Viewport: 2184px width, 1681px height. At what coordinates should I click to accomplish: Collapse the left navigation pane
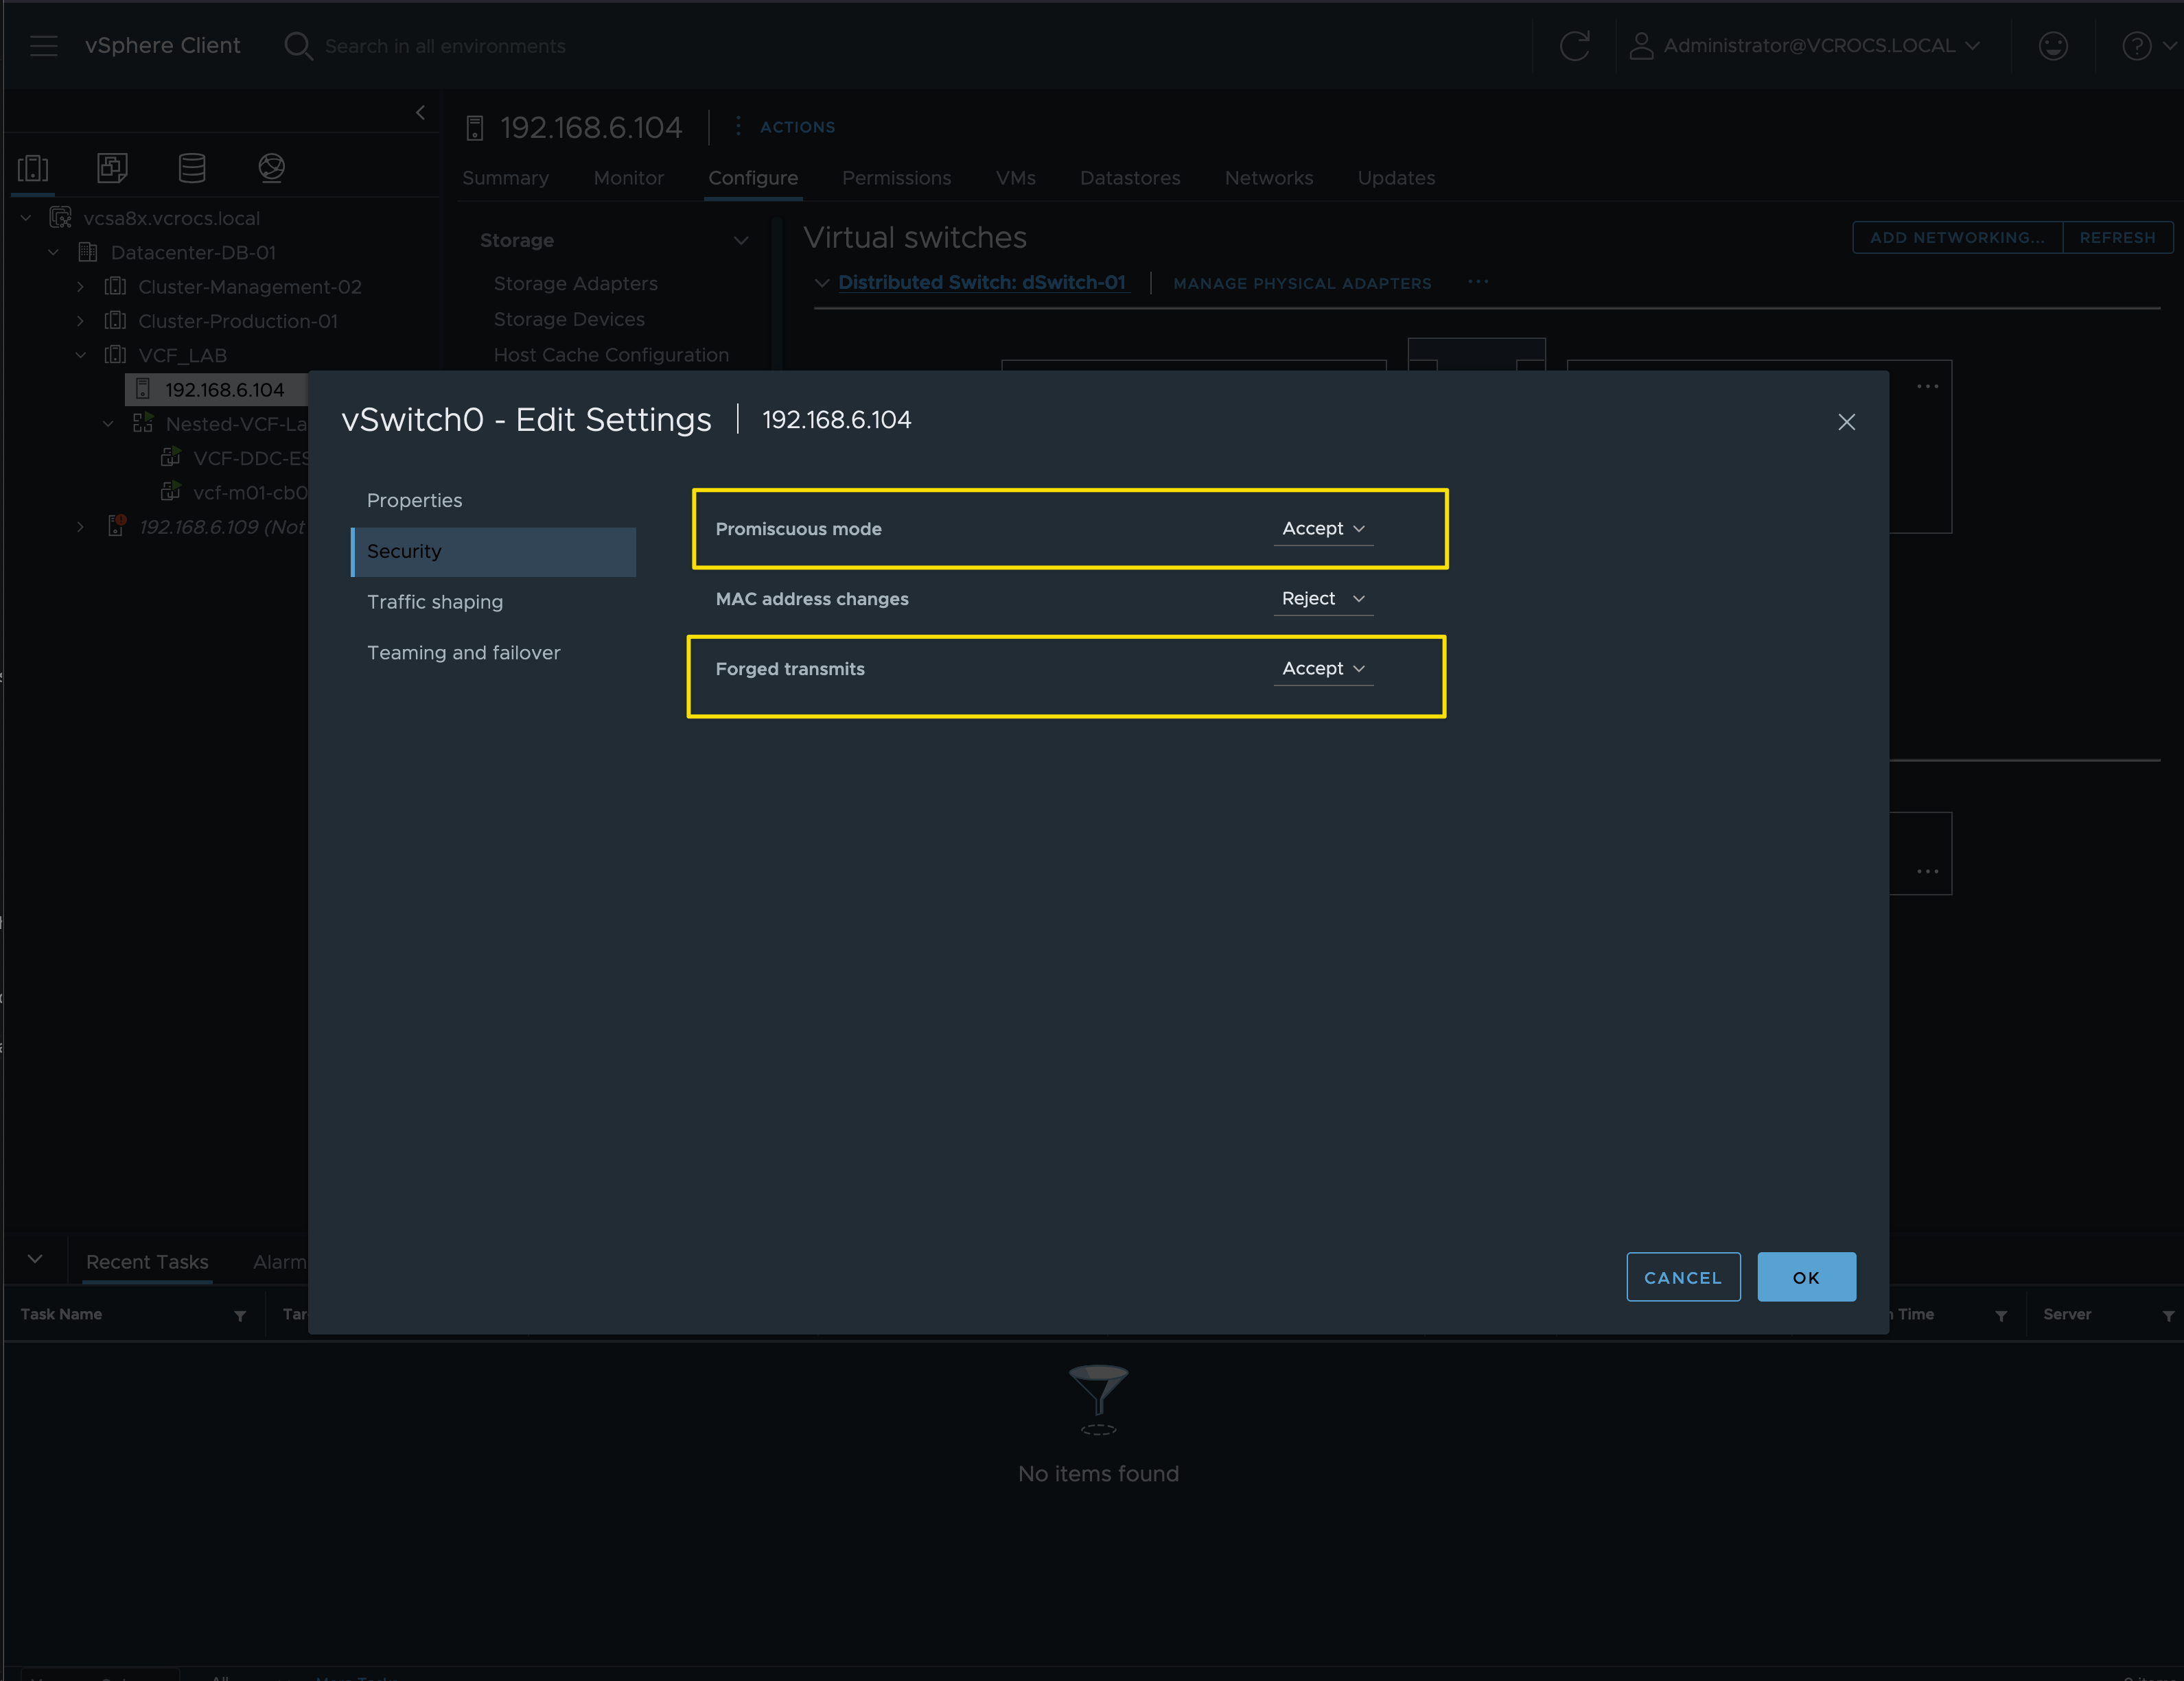click(421, 113)
